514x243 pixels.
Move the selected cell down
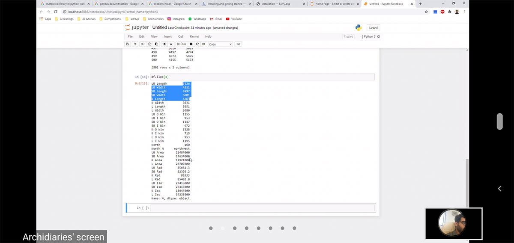(x=171, y=44)
